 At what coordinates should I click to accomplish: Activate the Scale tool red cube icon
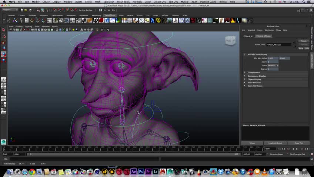tap(4, 60)
